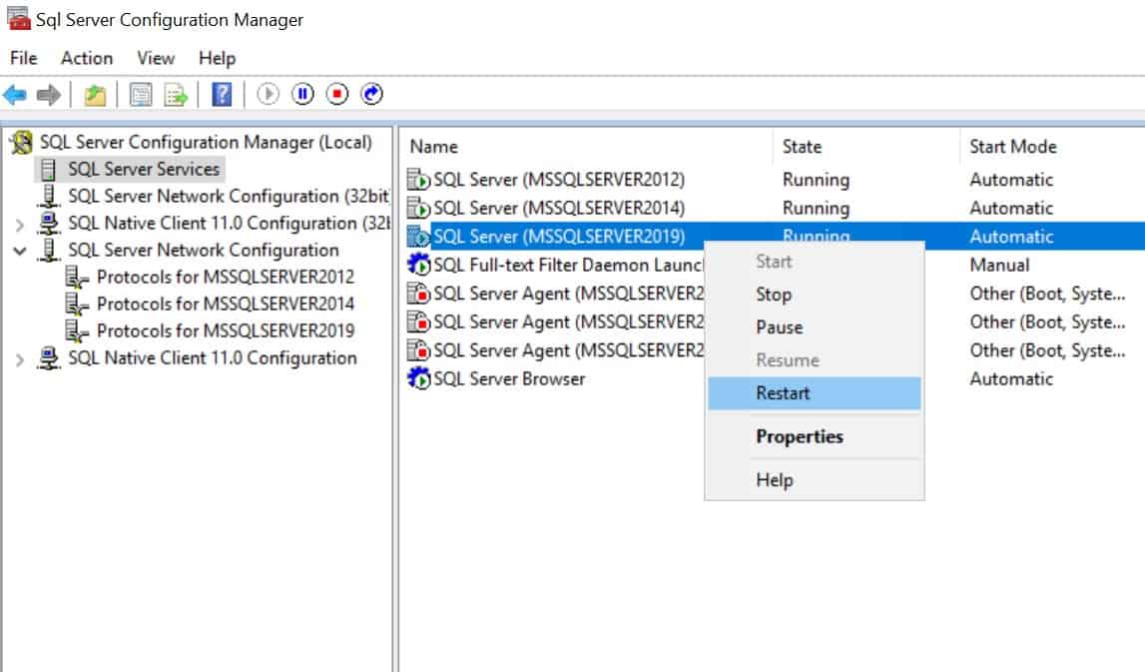
Task: Click Automatic start mode of MSSQLSERVER2012
Action: pos(1011,180)
